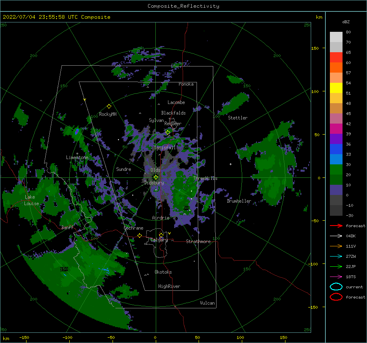
Task: Pick the dark orange reflectivity swatch
Action: tap(336, 67)
